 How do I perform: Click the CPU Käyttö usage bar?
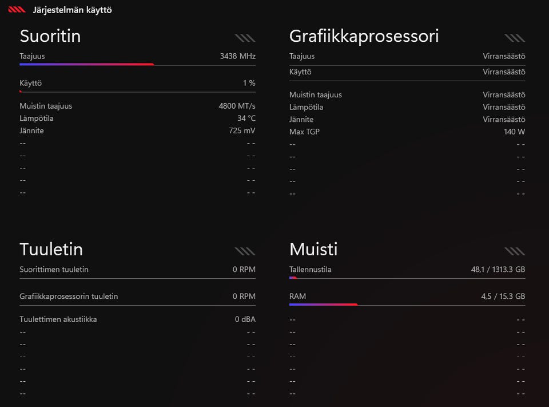(x=138, y=92)
